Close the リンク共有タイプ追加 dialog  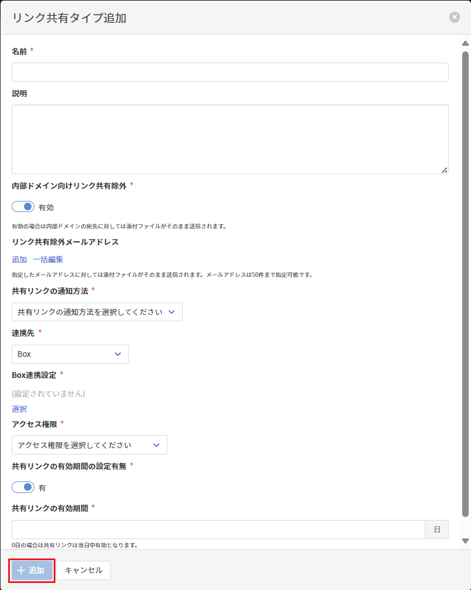[454, 18]
